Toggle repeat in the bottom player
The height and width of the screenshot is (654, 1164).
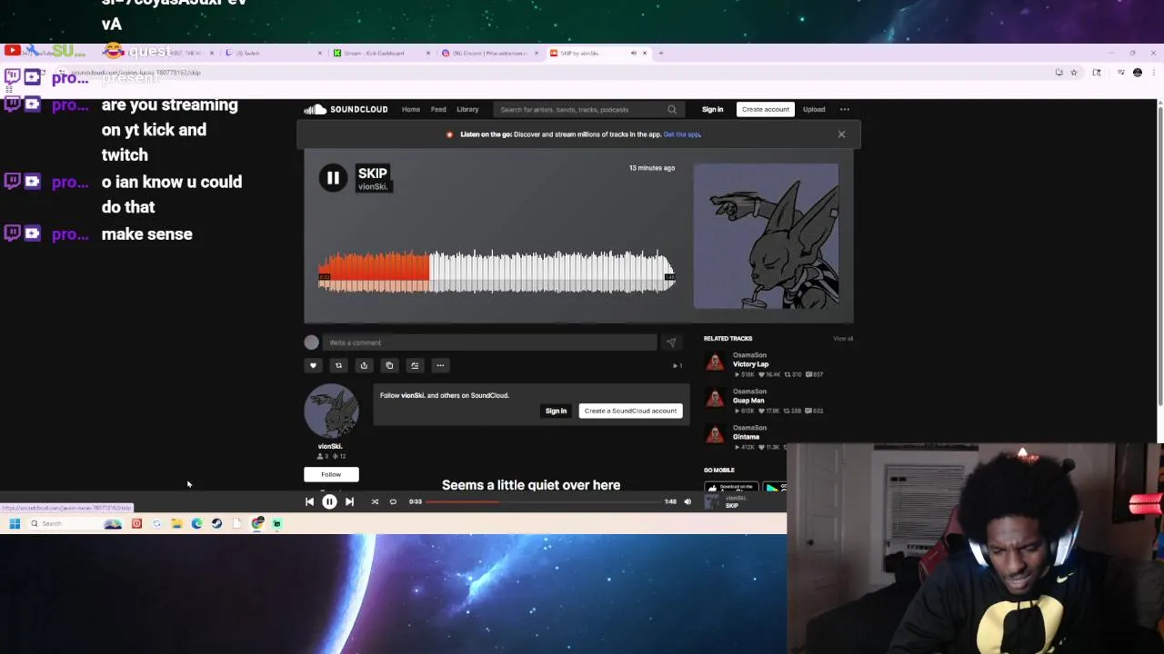393,501
